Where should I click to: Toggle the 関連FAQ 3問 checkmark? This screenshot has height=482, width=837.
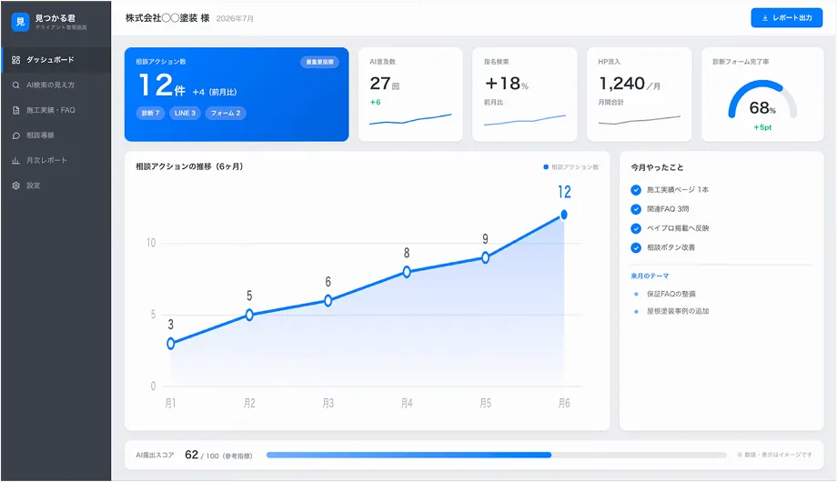(636, 209)
